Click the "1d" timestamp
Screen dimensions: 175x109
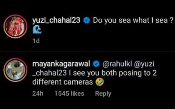tap(36, 41)
